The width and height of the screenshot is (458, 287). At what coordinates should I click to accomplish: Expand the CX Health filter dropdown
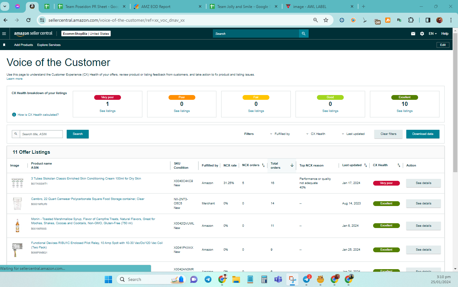point(316,134)
